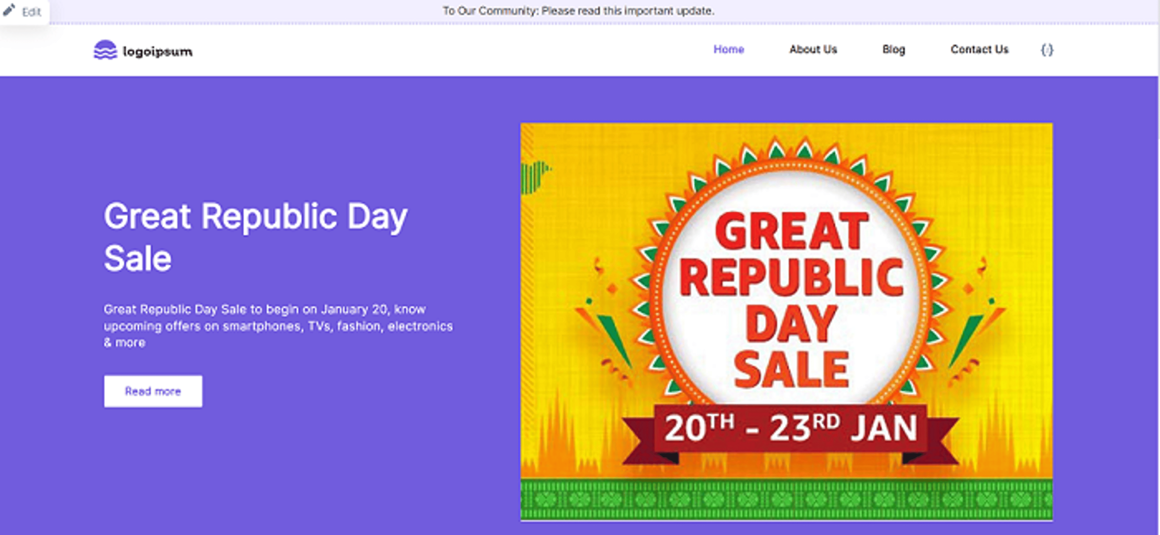Click the purple wave logo icon
Viewport: 1160px width, 535px height.
[105, 50]
